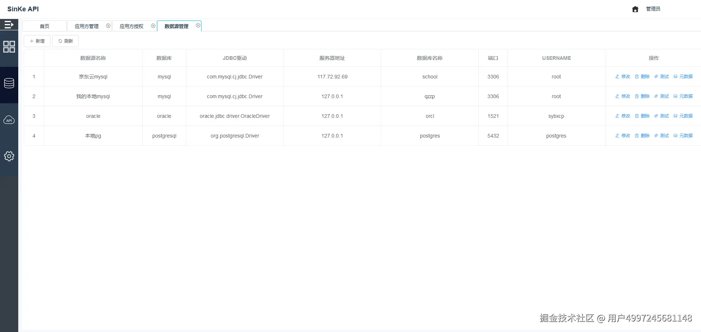The width and height of the screenshot is (701, 332).
Task: View 元数据 for oracle source
Action: tap(683, 116)
